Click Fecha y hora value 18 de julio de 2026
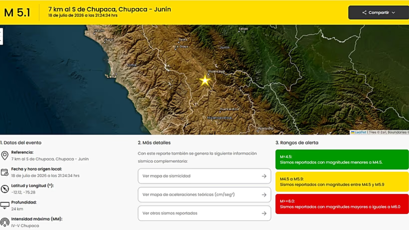This screenshot has height=230, width=409. 45,176
